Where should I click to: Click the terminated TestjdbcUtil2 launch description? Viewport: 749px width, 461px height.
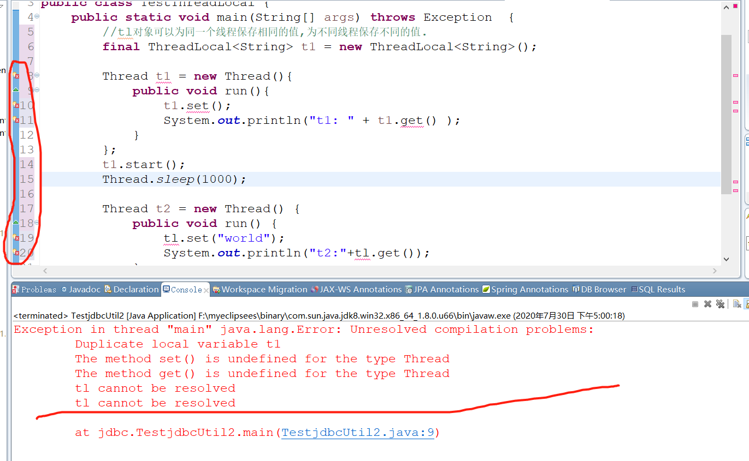click(319, 315)
